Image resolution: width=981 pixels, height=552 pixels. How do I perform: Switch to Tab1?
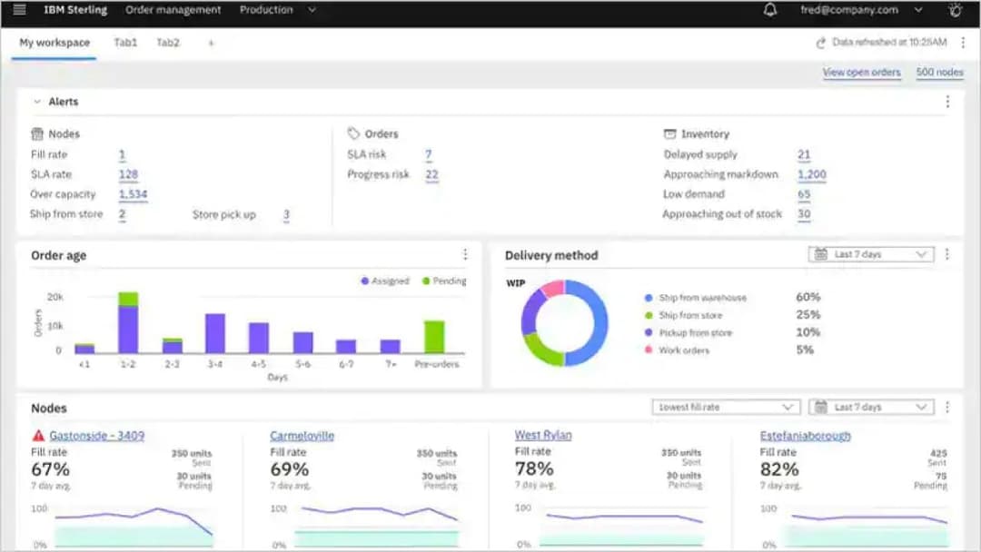[125, 43]
